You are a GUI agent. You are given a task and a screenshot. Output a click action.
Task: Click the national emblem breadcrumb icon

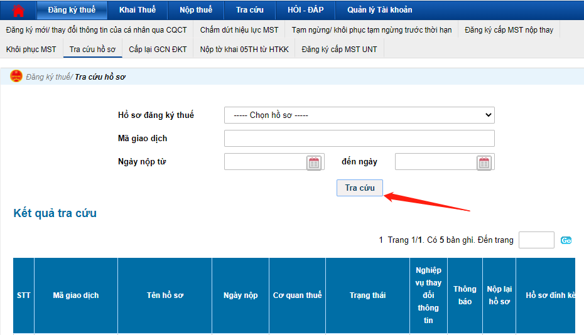click(16, 77)
